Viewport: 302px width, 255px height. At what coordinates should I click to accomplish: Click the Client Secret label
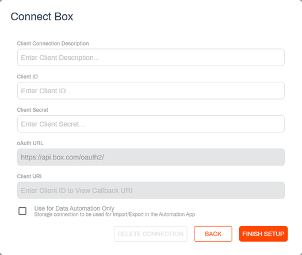[33, 110]
